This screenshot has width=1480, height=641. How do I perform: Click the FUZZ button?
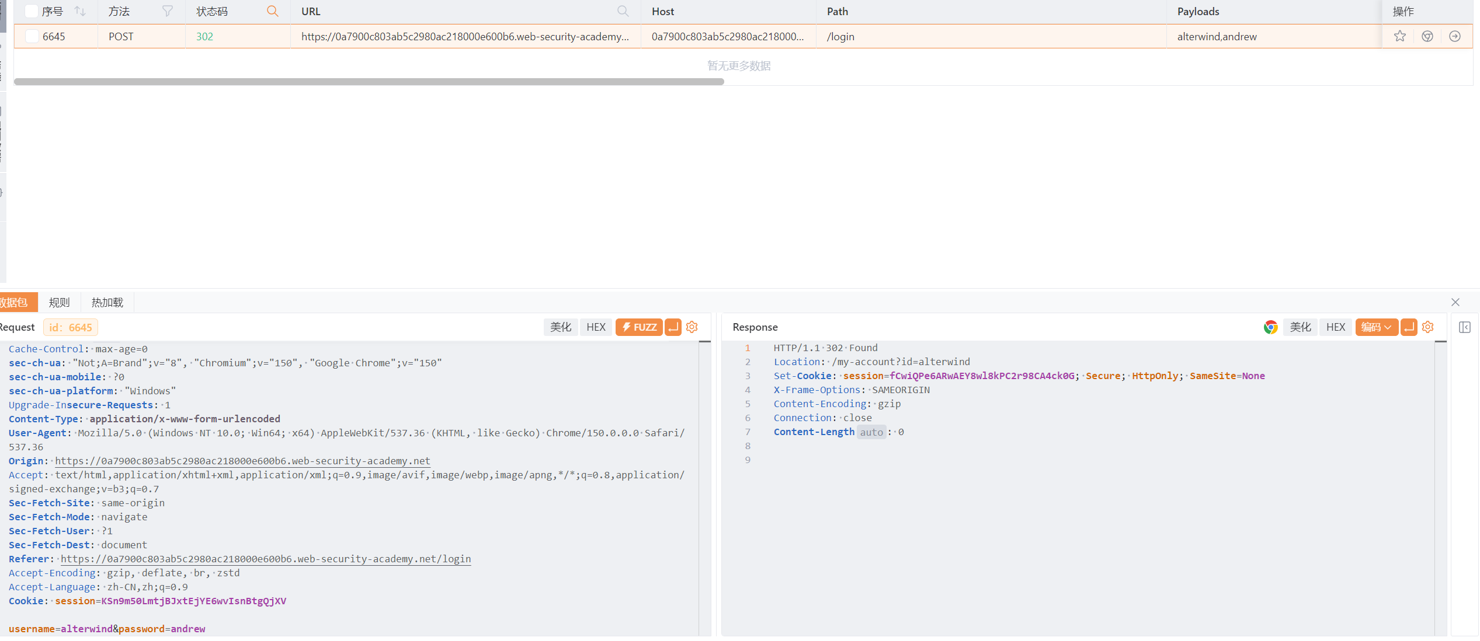click(x=639, y=327)
